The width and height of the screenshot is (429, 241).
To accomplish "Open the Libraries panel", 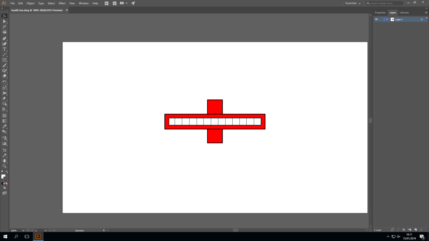I will coord(404,12).
